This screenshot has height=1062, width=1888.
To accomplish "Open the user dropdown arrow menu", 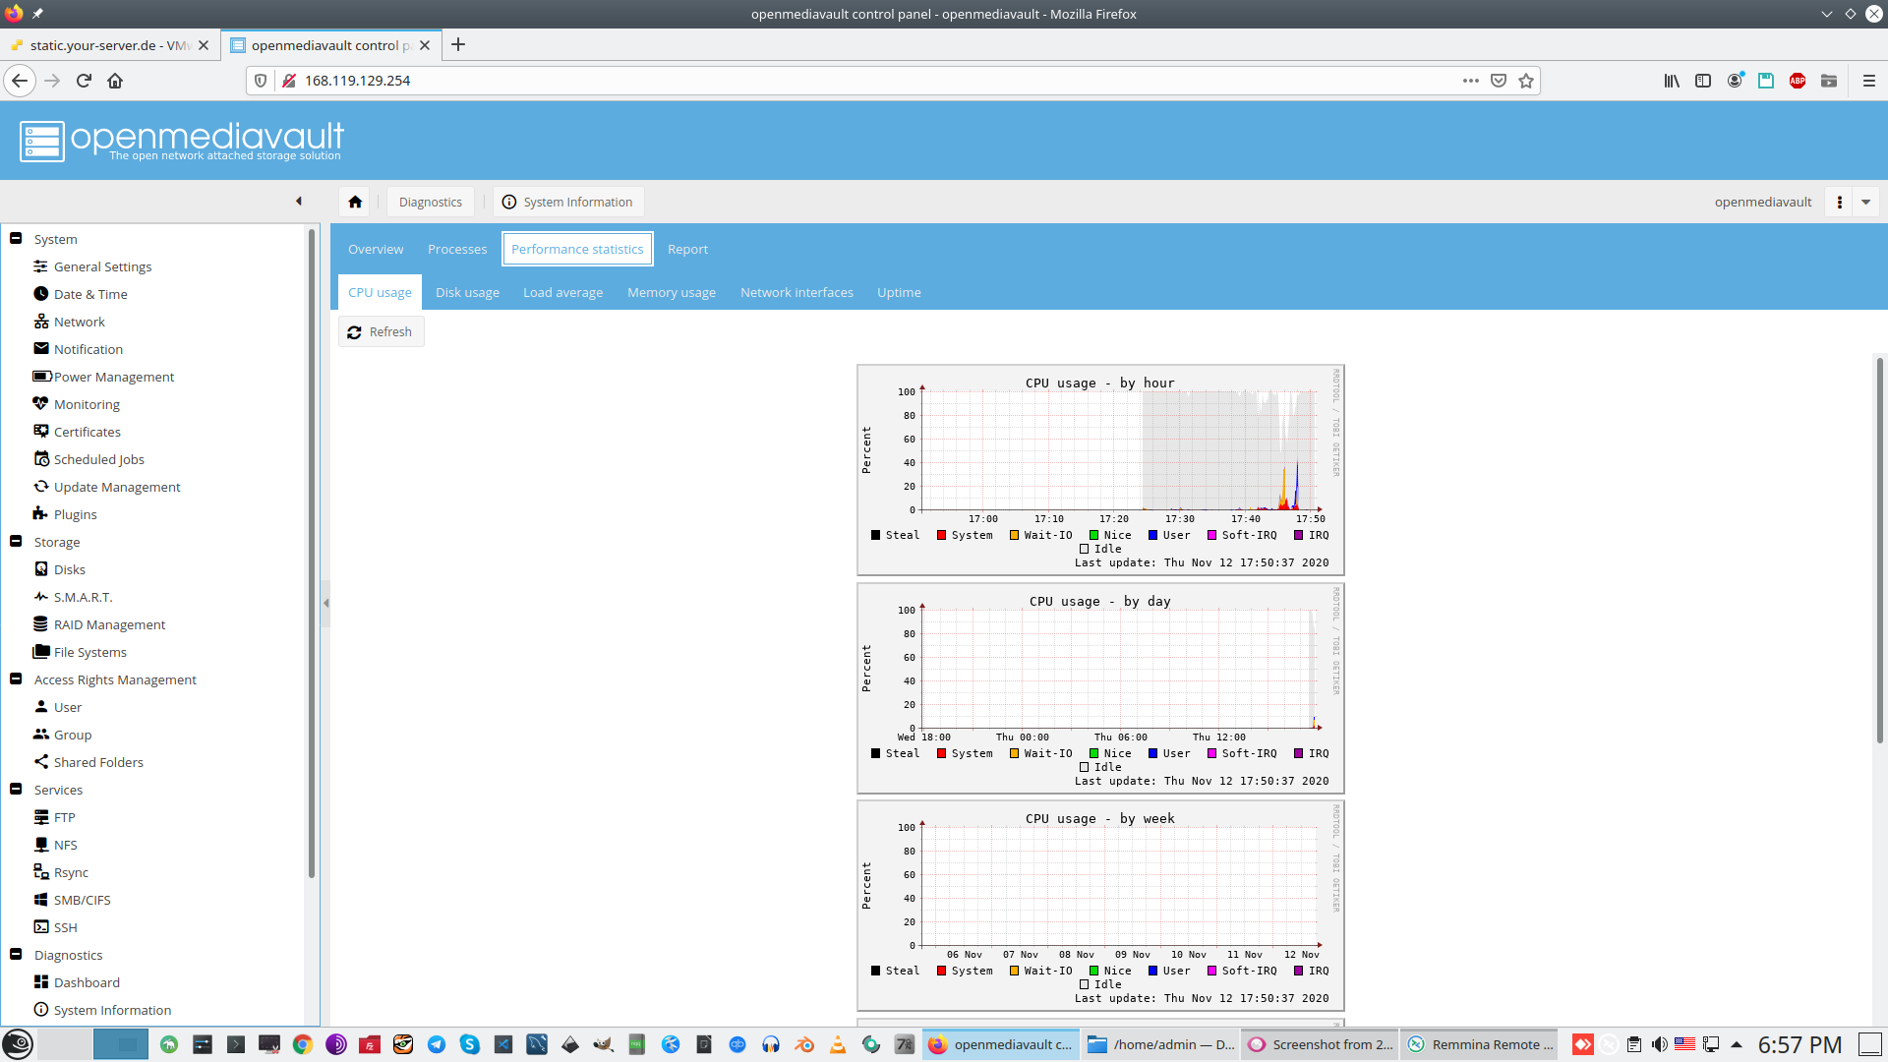I will [x=1865, y=202].
